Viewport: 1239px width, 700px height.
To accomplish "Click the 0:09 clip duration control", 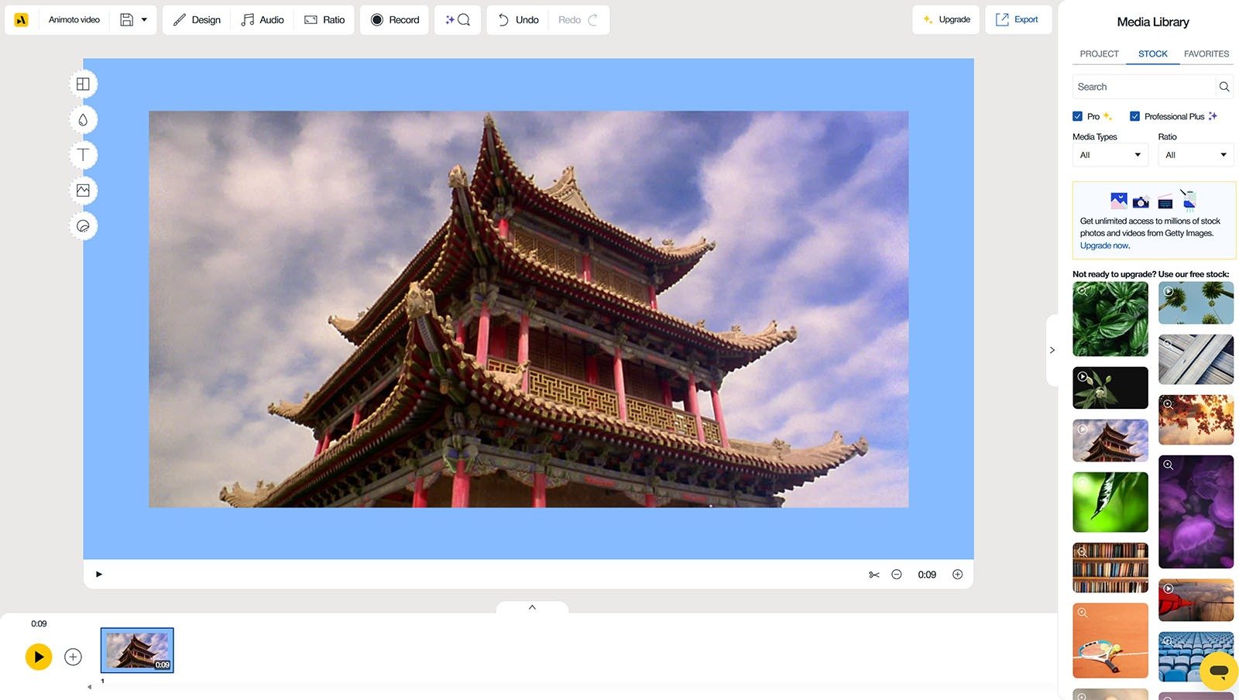I will point(927,574).
